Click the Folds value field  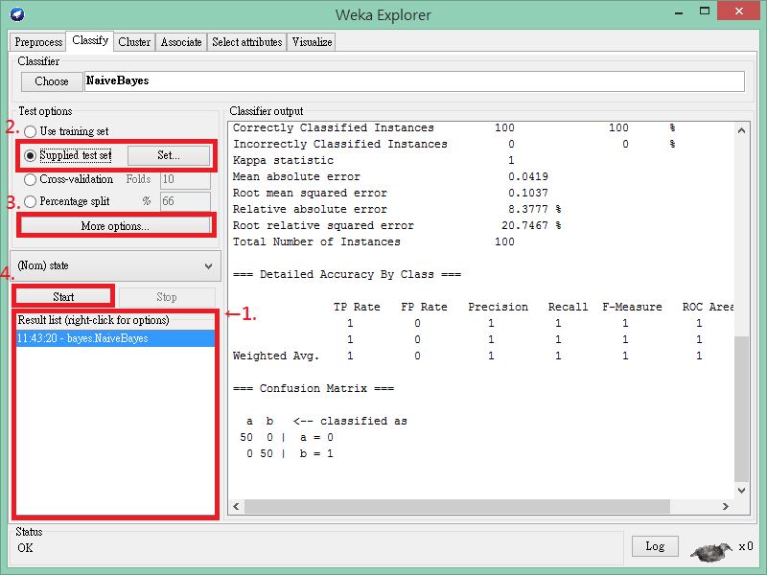[x=185, y=179]
